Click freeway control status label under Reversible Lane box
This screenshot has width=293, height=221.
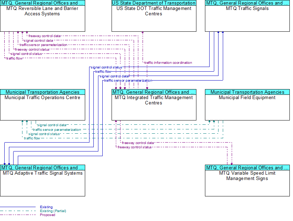(x=32, y=50)
